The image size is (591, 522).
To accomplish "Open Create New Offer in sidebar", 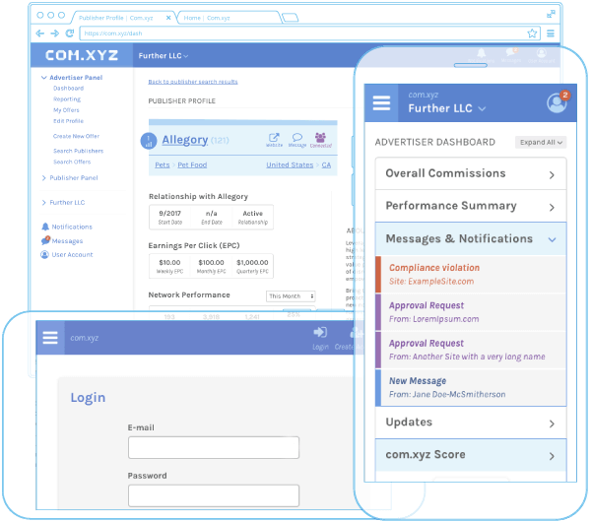I will pos(76,136).
